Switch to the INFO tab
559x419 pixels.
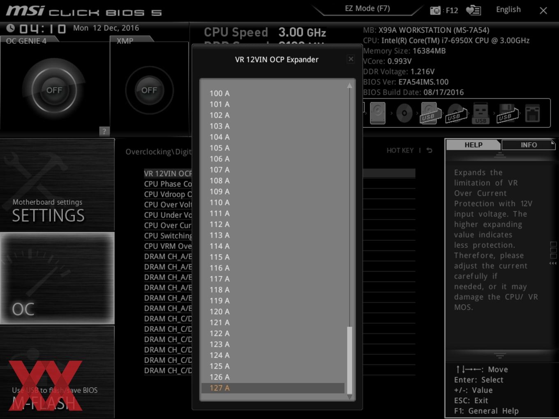click(x=529, y=145)
